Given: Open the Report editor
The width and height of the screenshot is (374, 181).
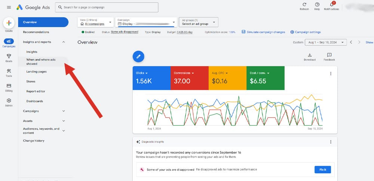Looking at the screenshot, I should pyautogui.click(x=36, y=91).
